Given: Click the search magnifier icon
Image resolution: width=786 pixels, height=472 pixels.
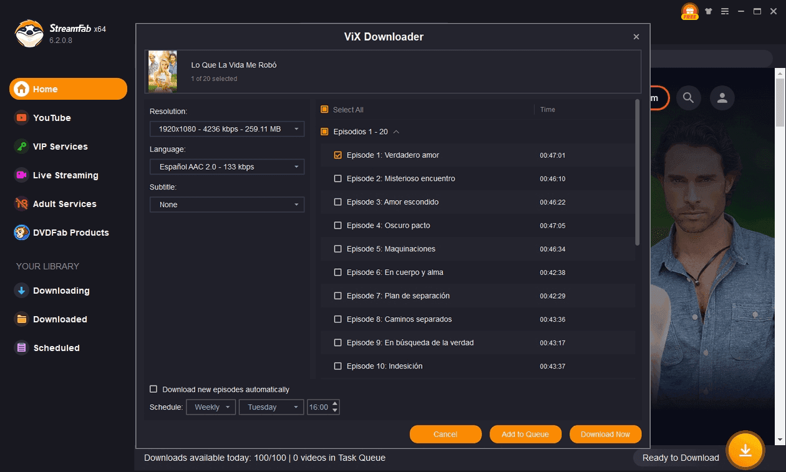Looking at the screenshot, I should pos(688,98).
